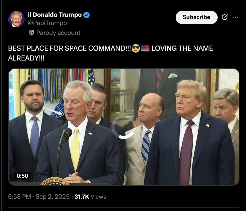Click the loading spinner on the video

(x=124, y=127)
